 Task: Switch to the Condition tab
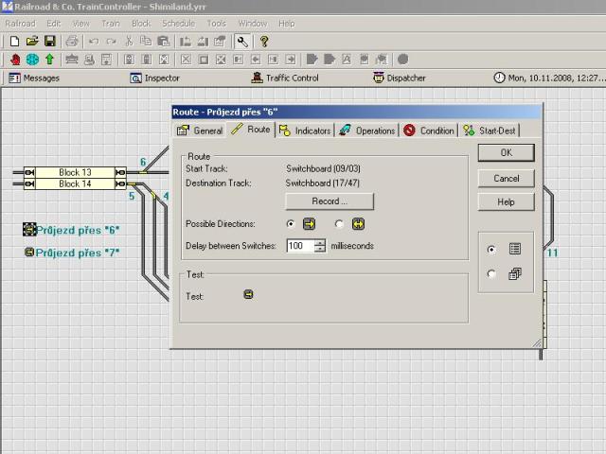428,131
